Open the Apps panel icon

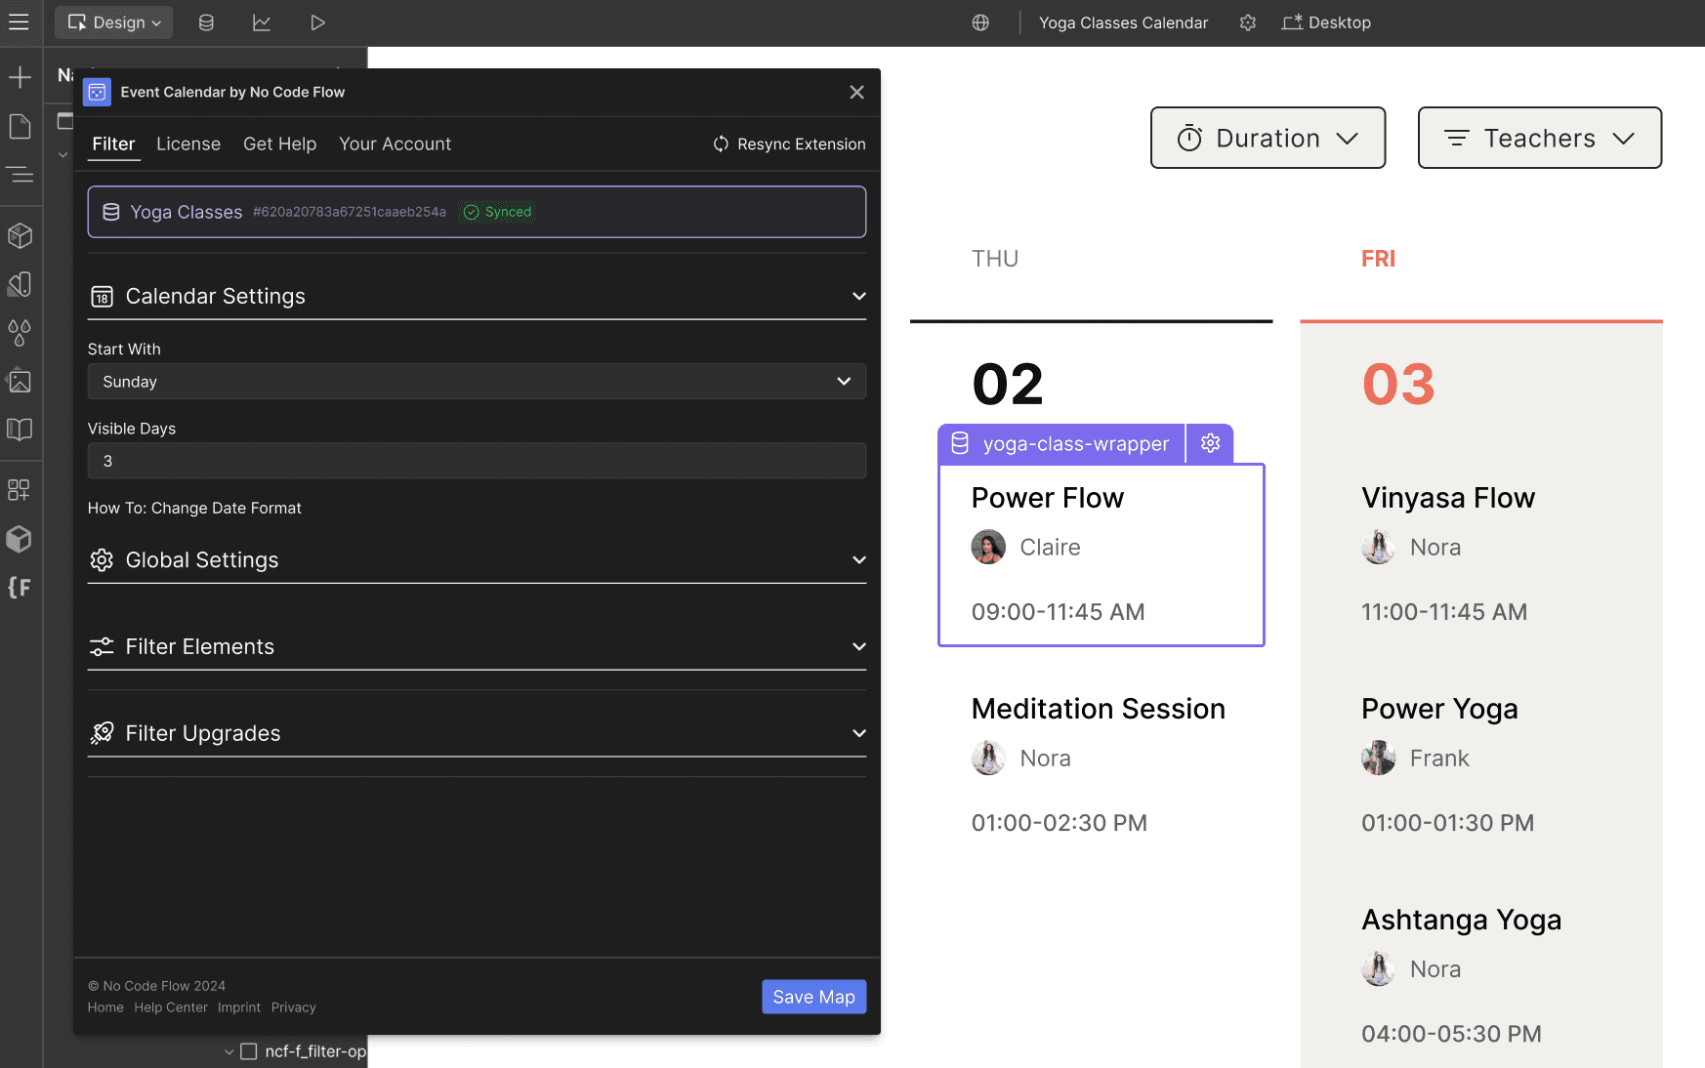point(20,489)
